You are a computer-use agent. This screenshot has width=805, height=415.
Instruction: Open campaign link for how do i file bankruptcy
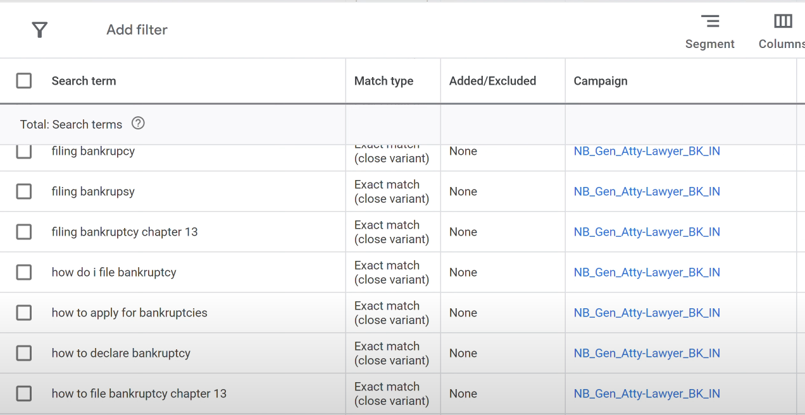pos(647,272)
